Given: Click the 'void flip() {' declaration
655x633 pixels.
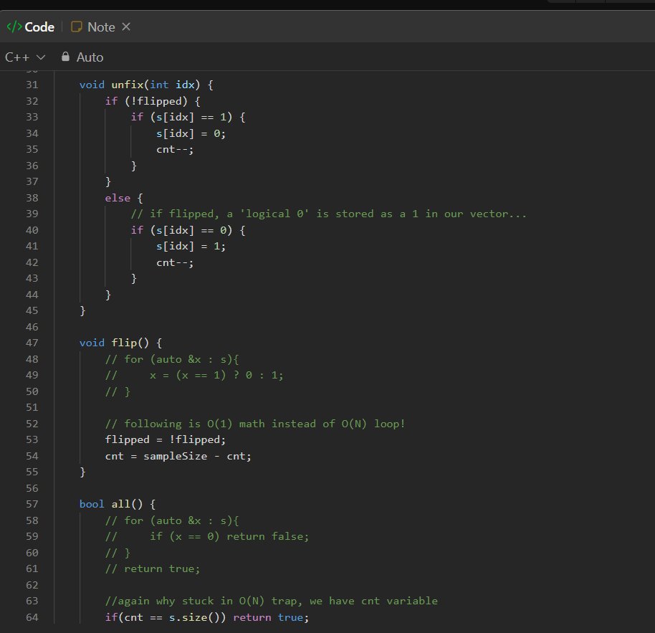Looking at the screenshot, I should (120, 343).
